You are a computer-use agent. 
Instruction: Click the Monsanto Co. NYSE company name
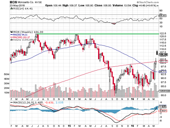[x=30, y=2]
